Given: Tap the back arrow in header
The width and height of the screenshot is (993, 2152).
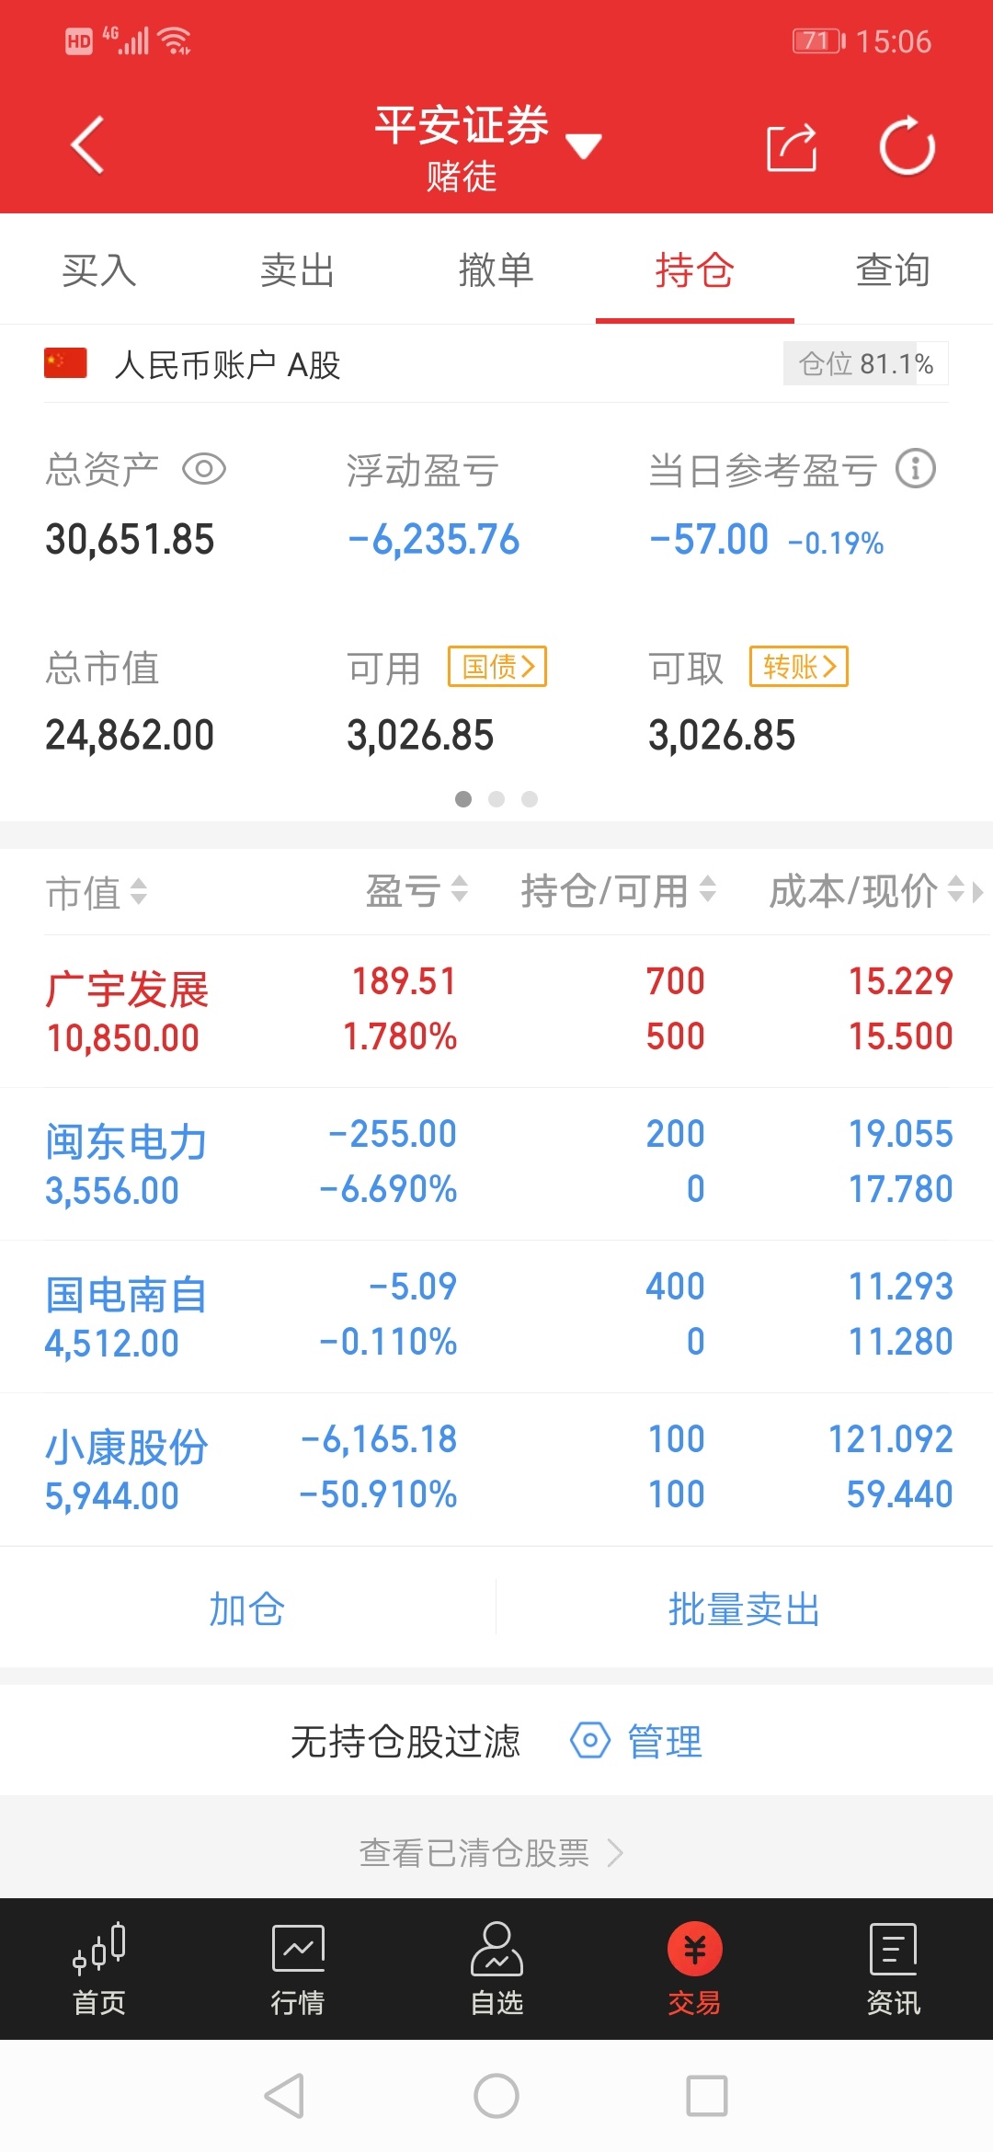Looking at the screenshot, I should (88, 145).
